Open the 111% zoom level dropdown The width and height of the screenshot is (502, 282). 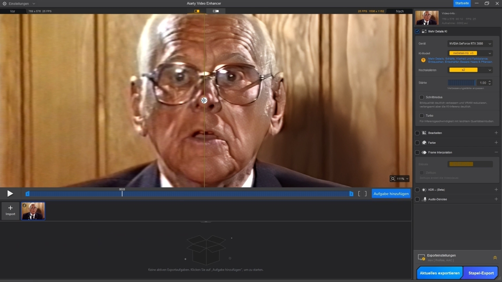pos(403,179)
